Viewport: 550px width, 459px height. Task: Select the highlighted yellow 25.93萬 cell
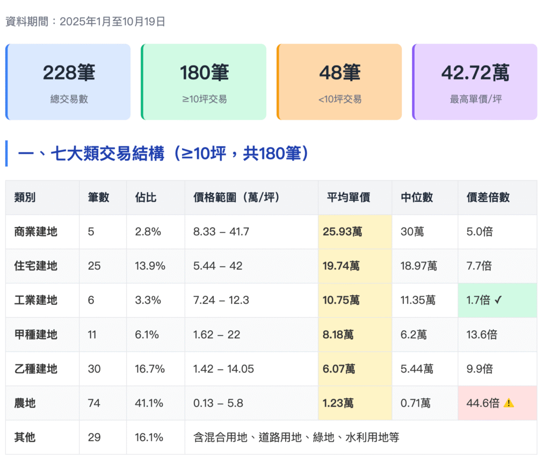(x=354, y=232)
